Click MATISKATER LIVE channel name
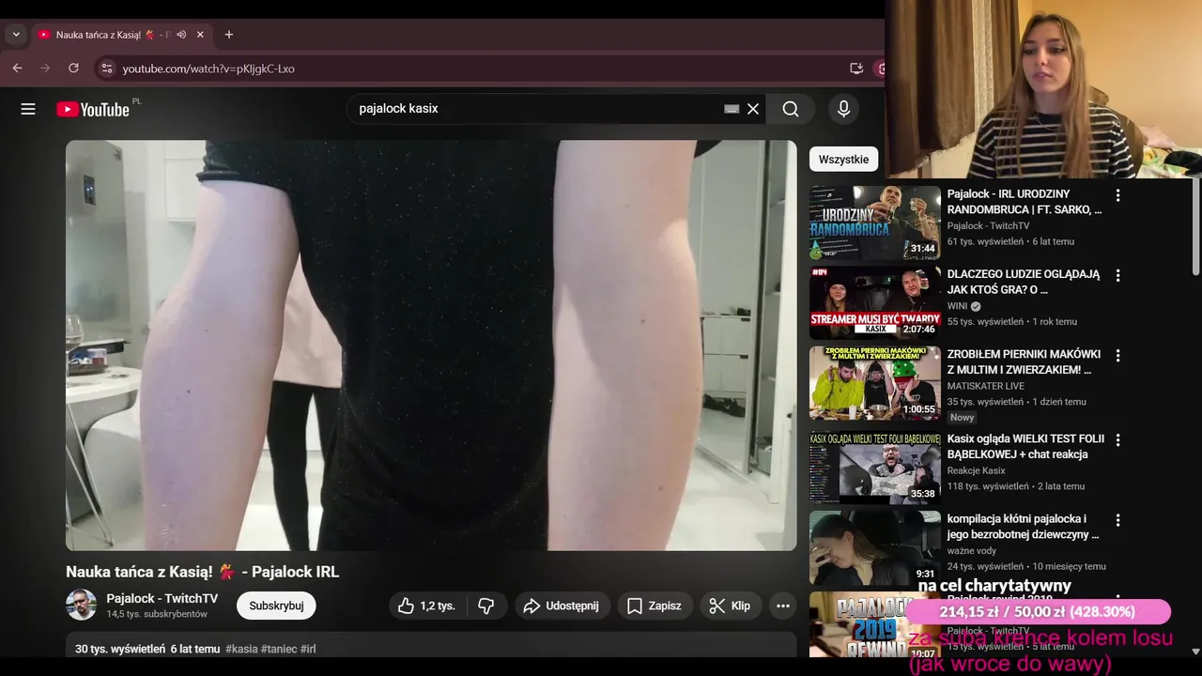Image resolution: width=1202 pixels, height=676 pixels. pos(985,386)
